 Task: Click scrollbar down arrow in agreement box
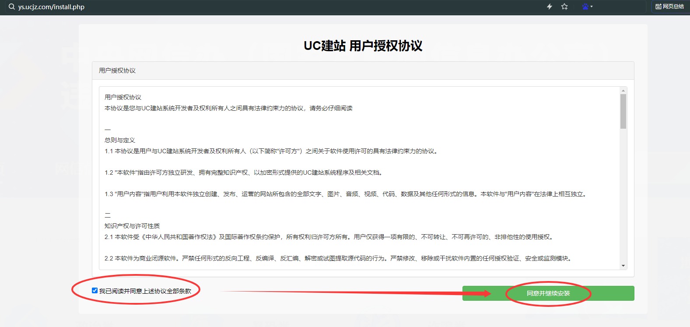point(623,266)
